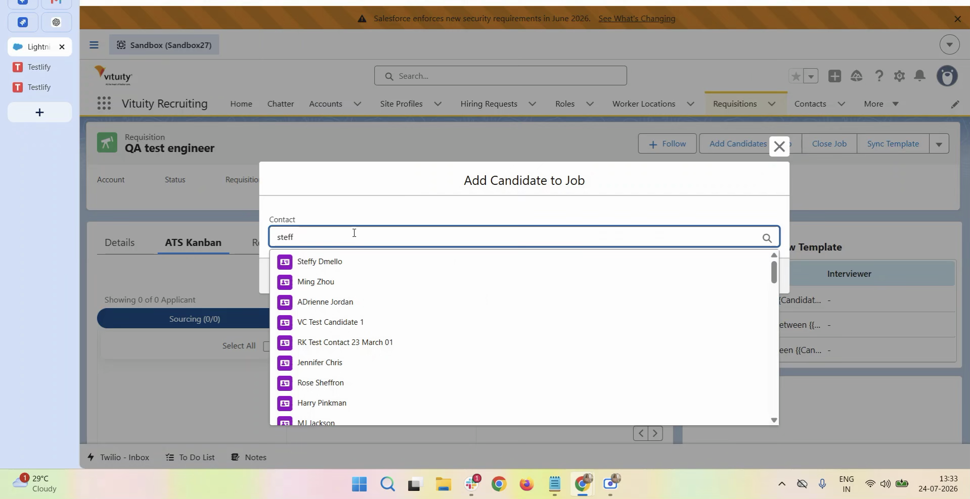This screenshot has height=499, width=970.
Task: Click the Sync Template button
Action: (893, 144)
